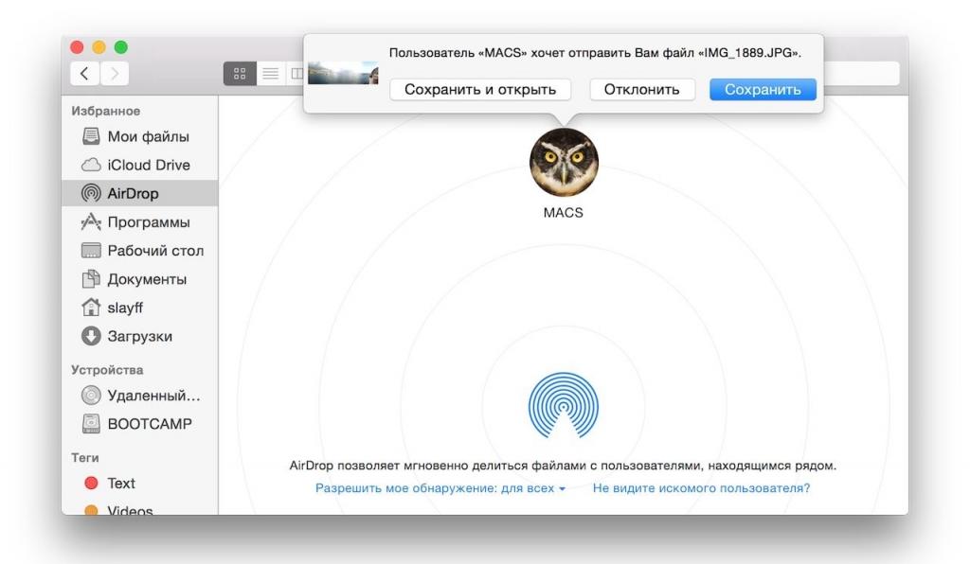Image resolution: width=970 pixels, height=564 pixels.
Task: Click the Сохранить и открыть button
Action: click(x=480, y=90)
